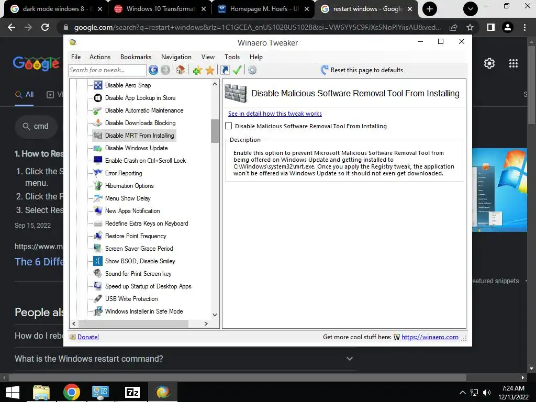Open Chrome tab search dropdown arrow

(471, 9)
